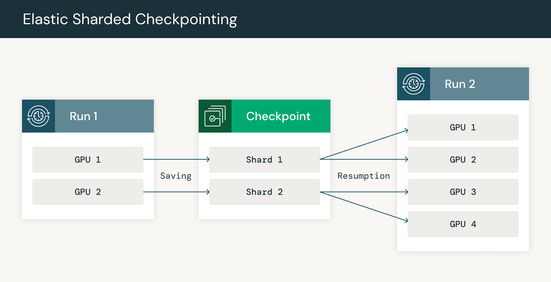
Task: Select the GPU 1 box in Run 1
Action: [x=88, y=159]
